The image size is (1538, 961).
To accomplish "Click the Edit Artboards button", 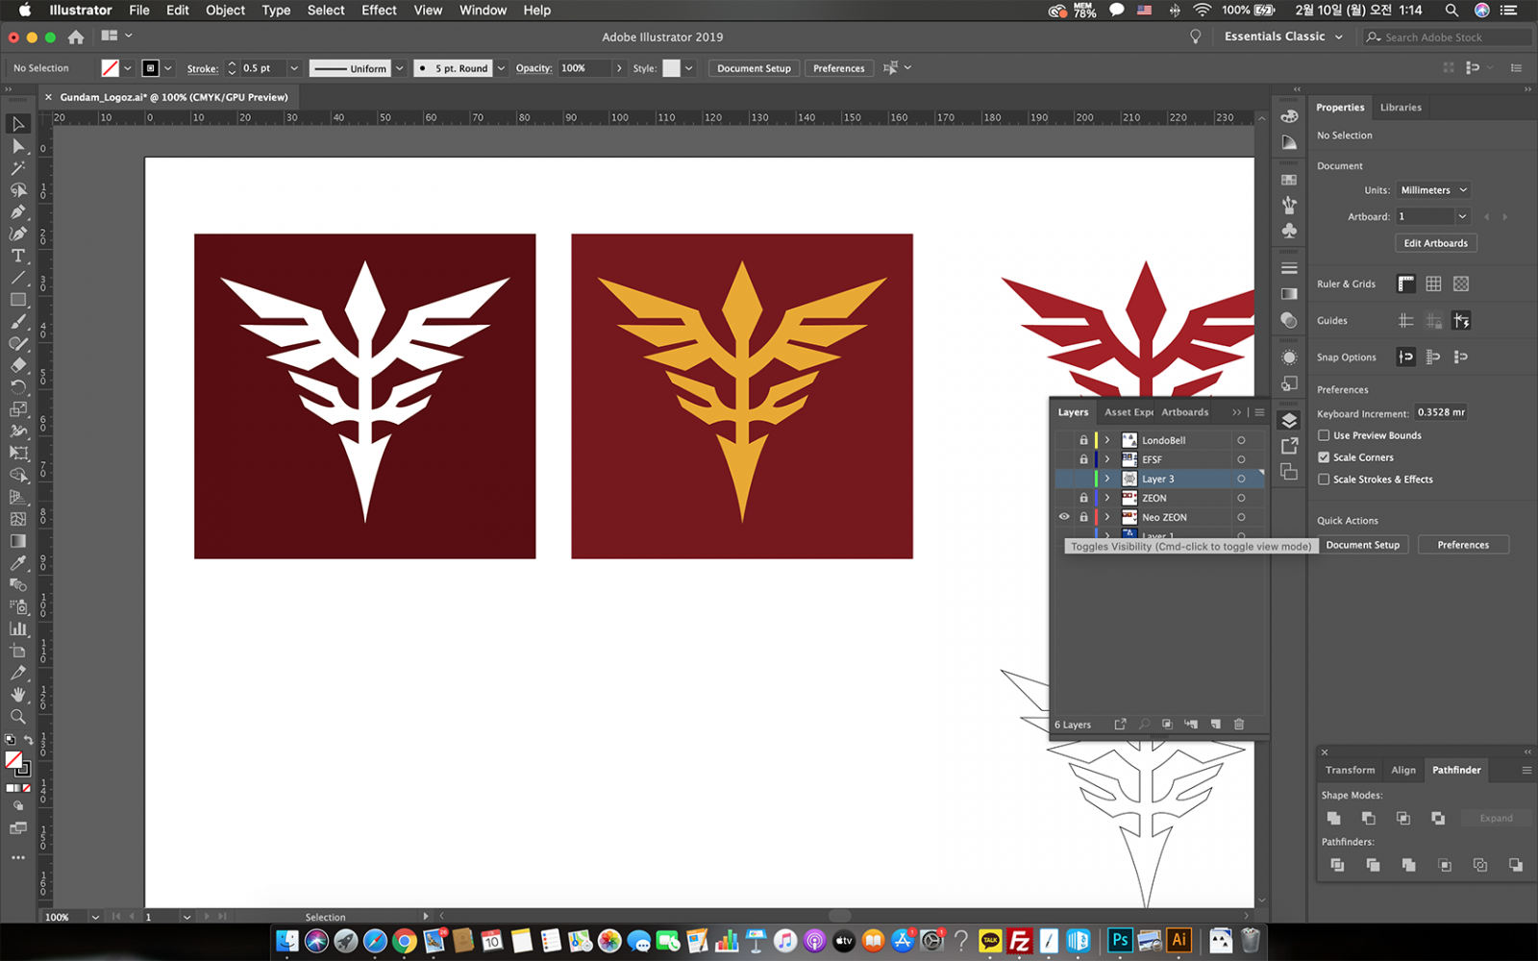I will pyautogui.click(x=1435, y=243).
